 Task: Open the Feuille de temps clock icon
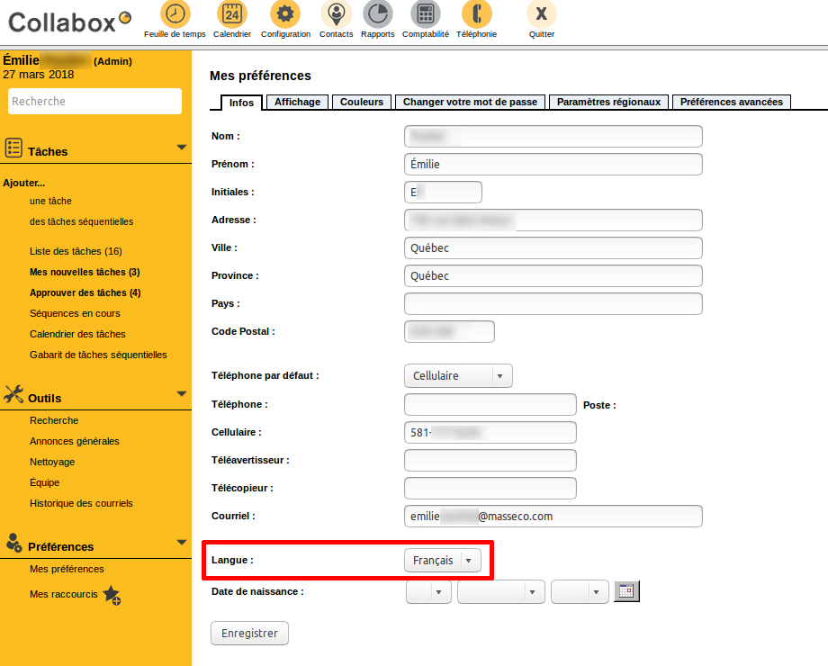coord(175,14)
